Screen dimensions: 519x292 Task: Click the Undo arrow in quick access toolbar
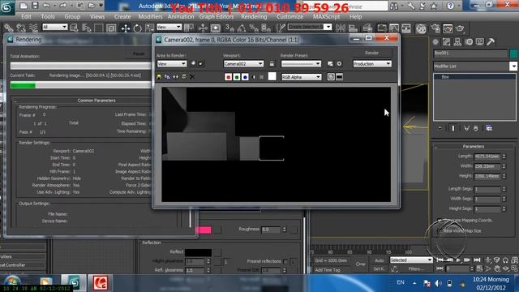pos(46,6)
